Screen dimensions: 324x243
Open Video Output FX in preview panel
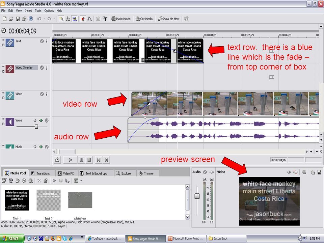click(x=289, y=172)
